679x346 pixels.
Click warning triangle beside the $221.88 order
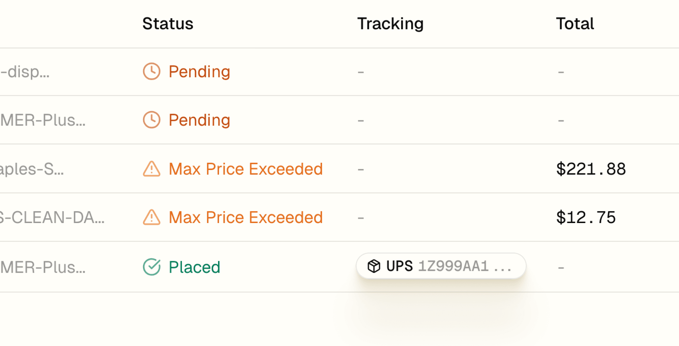click(x=152, y=169)
